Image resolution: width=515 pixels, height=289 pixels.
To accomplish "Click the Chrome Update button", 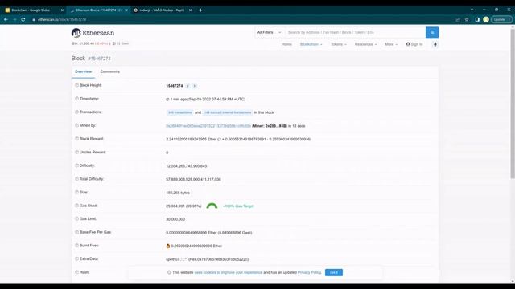I will (x=501, y=19).
